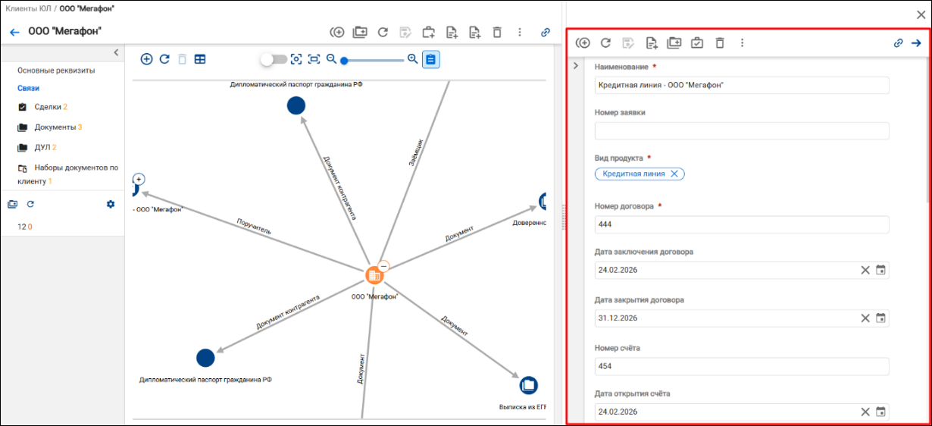Collapse central ООО "Мегафон" node with minus

[x=383, y=266]
